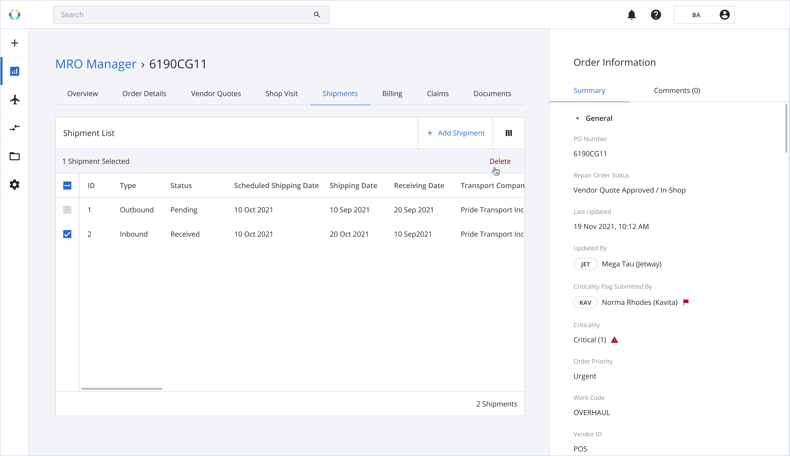This screenshot has width=790, height=456.
Task: Delete the selected shipment
Action: [x=500, y=161]
